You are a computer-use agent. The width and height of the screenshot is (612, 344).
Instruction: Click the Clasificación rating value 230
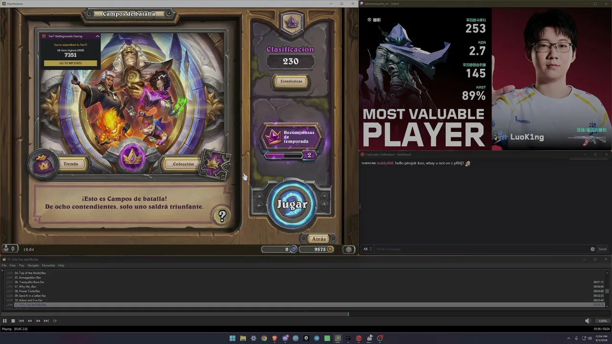coord(291,62)
